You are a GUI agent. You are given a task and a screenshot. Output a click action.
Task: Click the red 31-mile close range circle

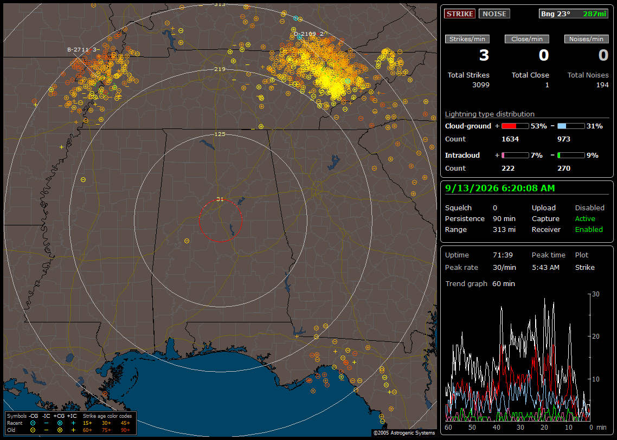click(220, 221)
